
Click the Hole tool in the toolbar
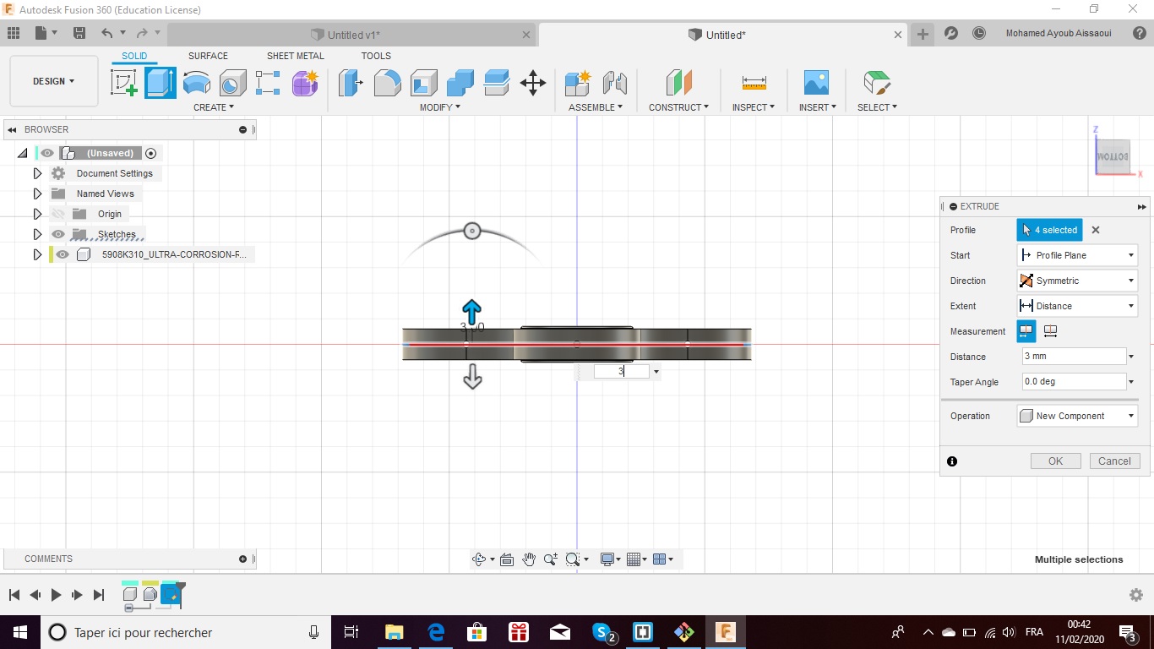pos(232,83)
